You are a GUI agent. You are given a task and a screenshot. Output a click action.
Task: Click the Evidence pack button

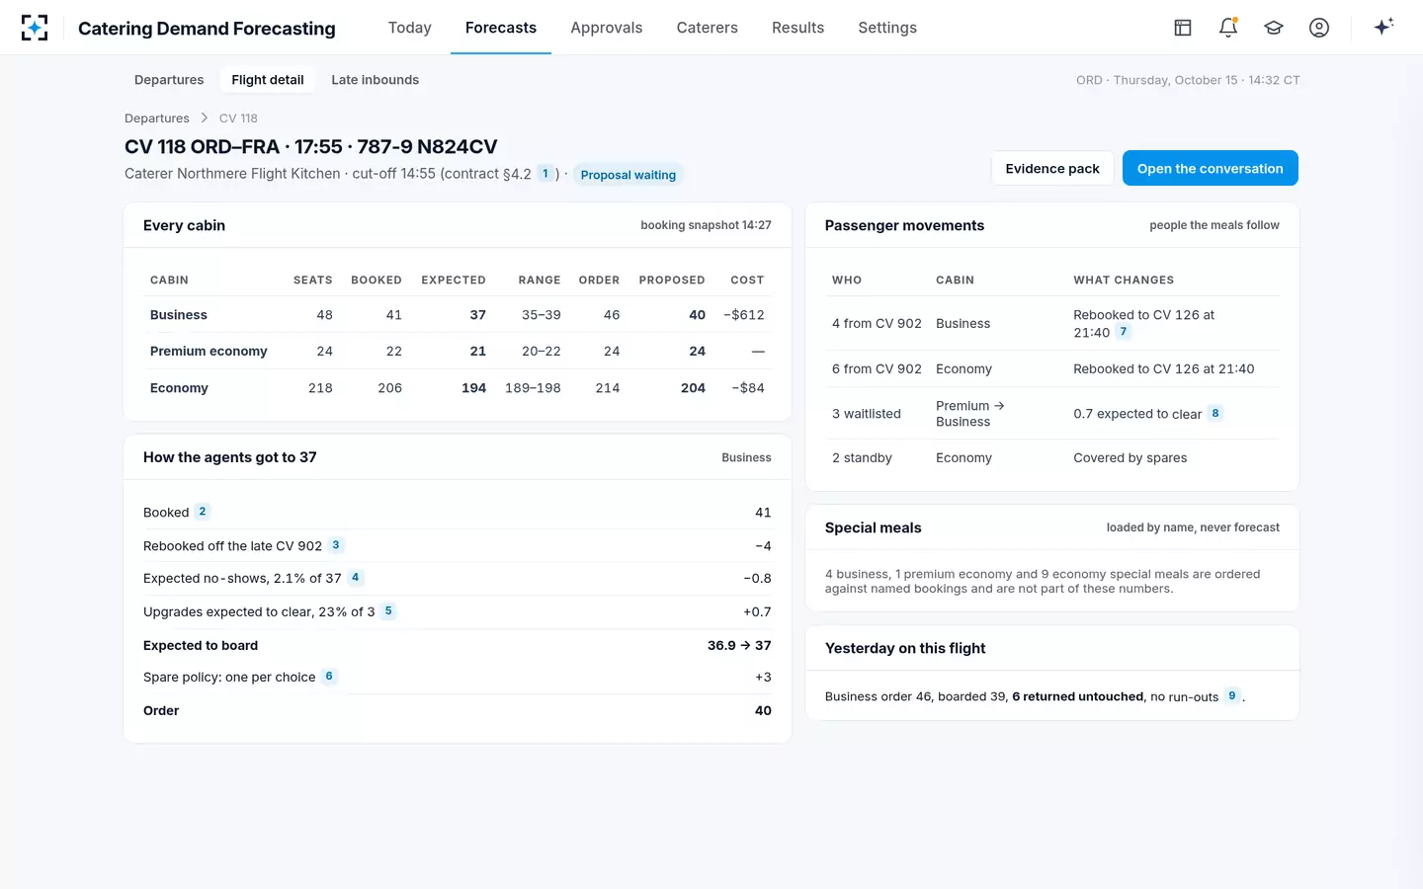coord(1052,169)
